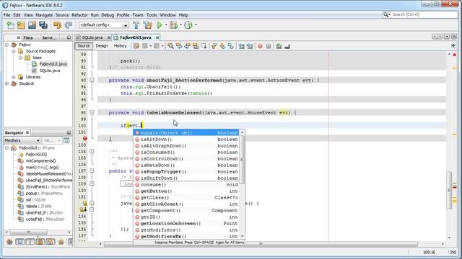Open the File menu
Screen dimensions: 462x259
click(6, 15)
